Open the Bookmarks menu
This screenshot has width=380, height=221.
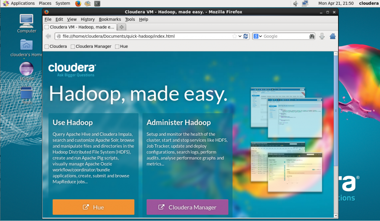pyautogui.click(x=110, y=19)
